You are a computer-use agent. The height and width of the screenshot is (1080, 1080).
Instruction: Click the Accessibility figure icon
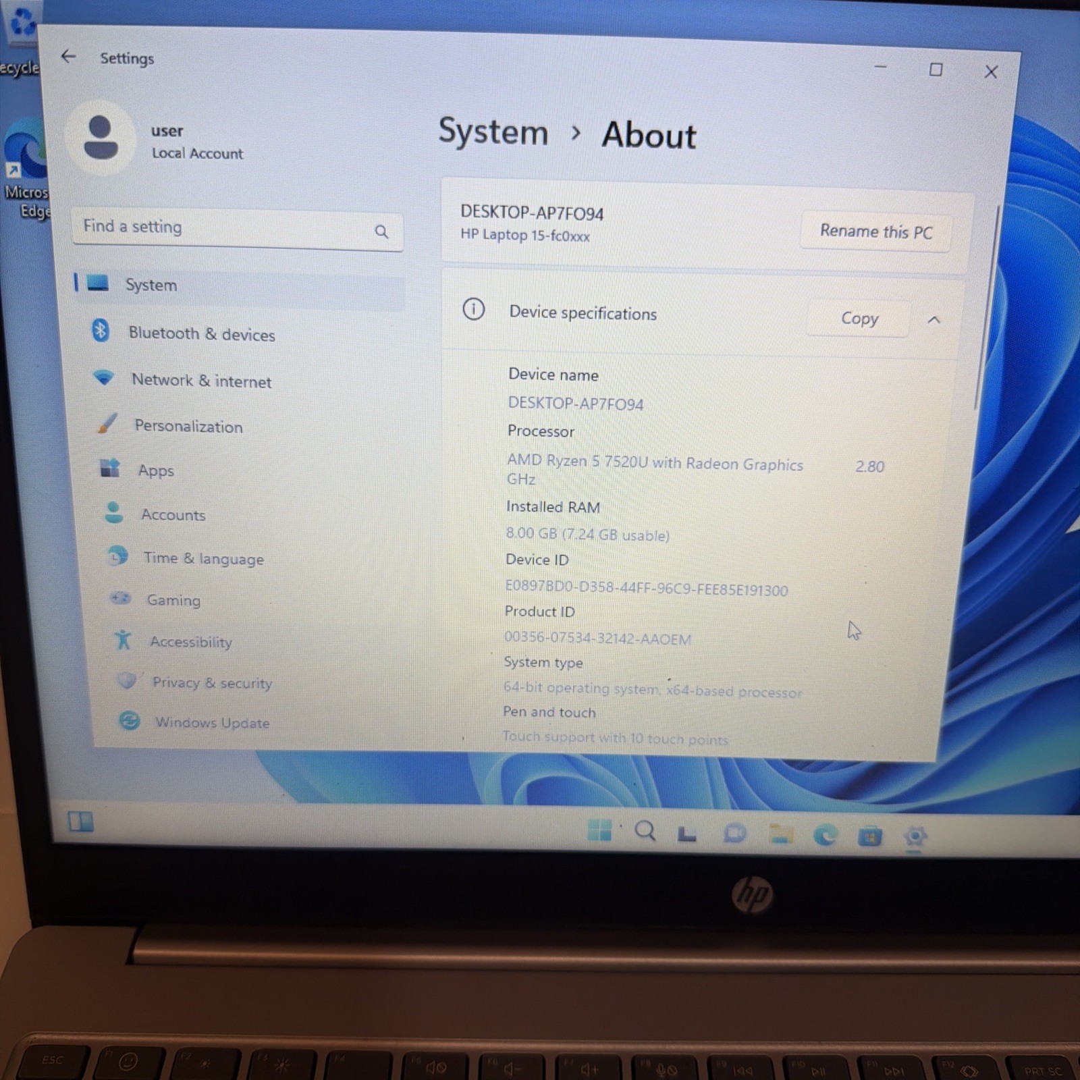coord(123,639)
